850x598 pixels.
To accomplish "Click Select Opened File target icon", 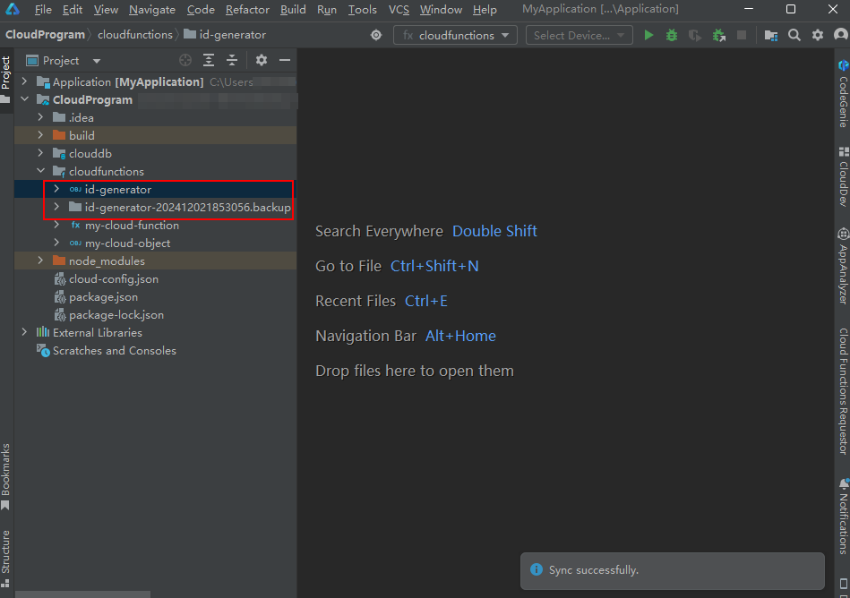I will pos(185,61).
